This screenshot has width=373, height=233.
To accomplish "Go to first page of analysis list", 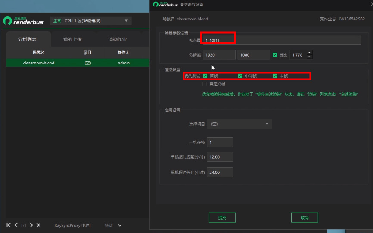I will tap(9, 225).
